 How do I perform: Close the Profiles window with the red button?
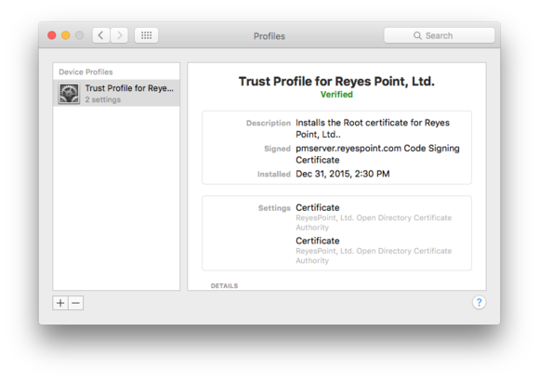[x=52, y=35]
